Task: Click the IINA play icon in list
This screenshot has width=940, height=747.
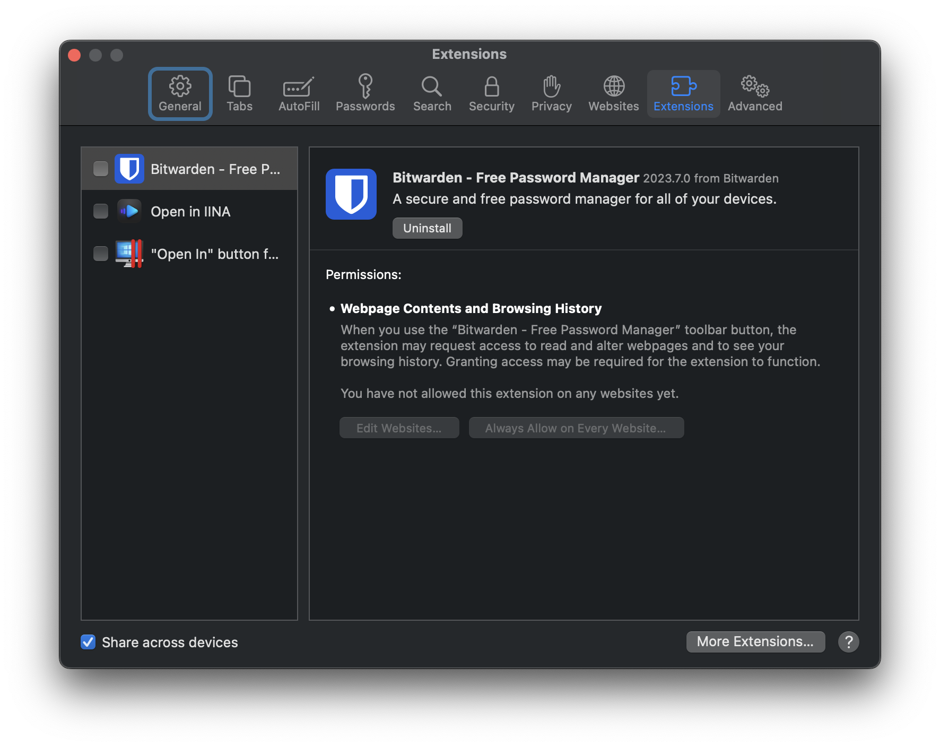Action: pos(129,211)
